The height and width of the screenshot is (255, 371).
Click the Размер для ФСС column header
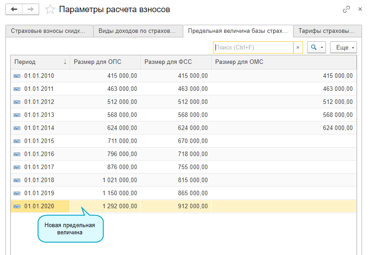point(176,62)
